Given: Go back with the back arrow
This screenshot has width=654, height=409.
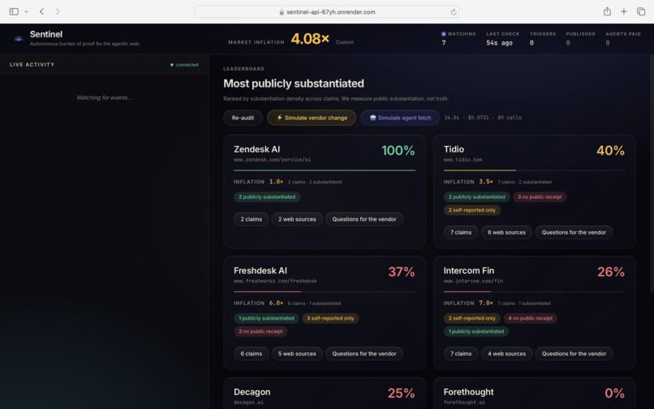Looking at the screenshot, I should [x=41, y=11].
